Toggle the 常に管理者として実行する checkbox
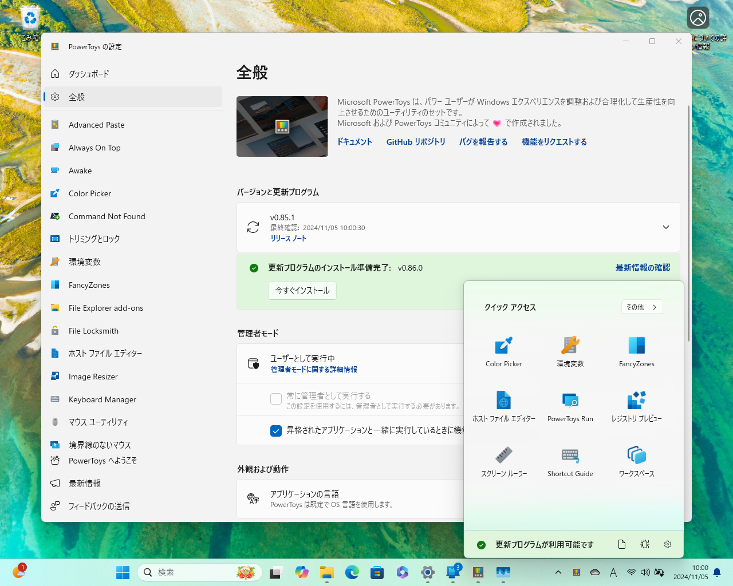Image resolution: width=733 pixels, height=586 pixels. point(276,399)
